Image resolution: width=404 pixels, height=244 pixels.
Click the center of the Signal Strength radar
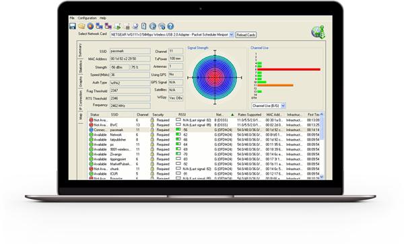click(215, 77)
